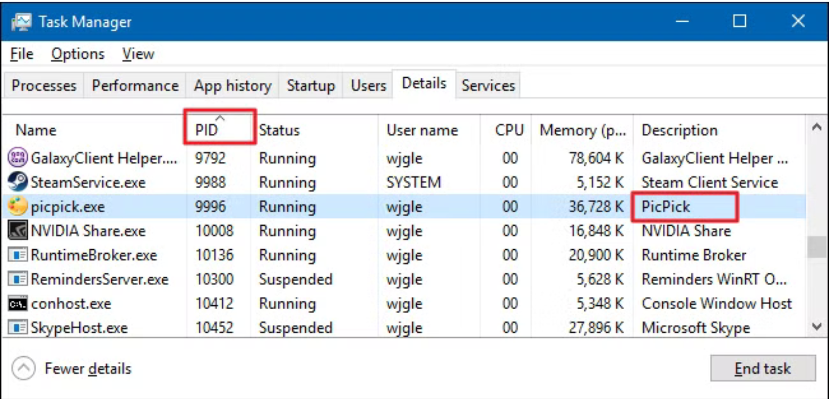829x399 pixels.
Task: Select SteamService.exe process name
Action: (88, 182)
